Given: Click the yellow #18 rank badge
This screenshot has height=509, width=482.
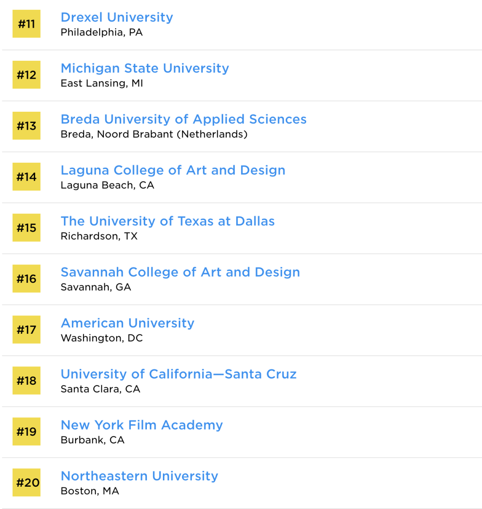Looking at the screenshot, I should point(26,380).
